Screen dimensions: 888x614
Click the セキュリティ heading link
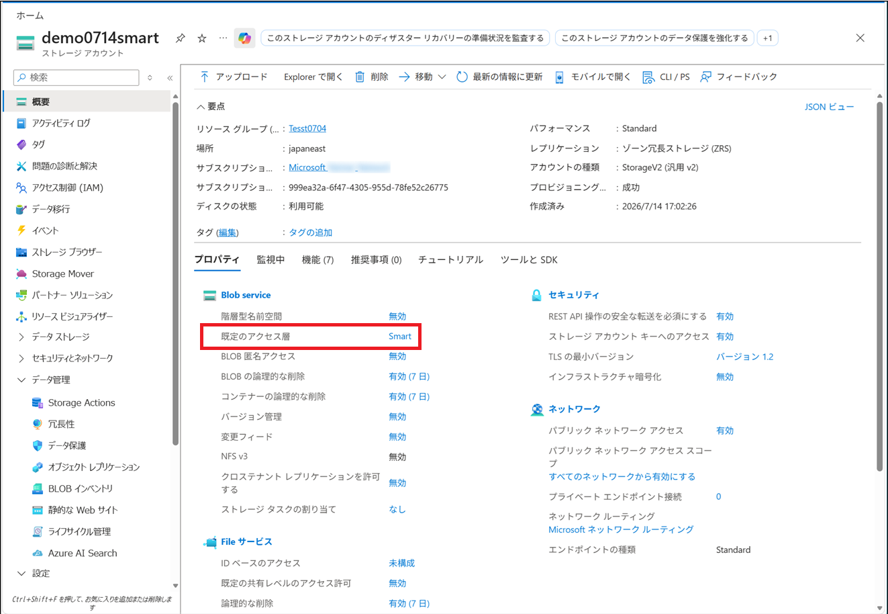tap(573, 295)
